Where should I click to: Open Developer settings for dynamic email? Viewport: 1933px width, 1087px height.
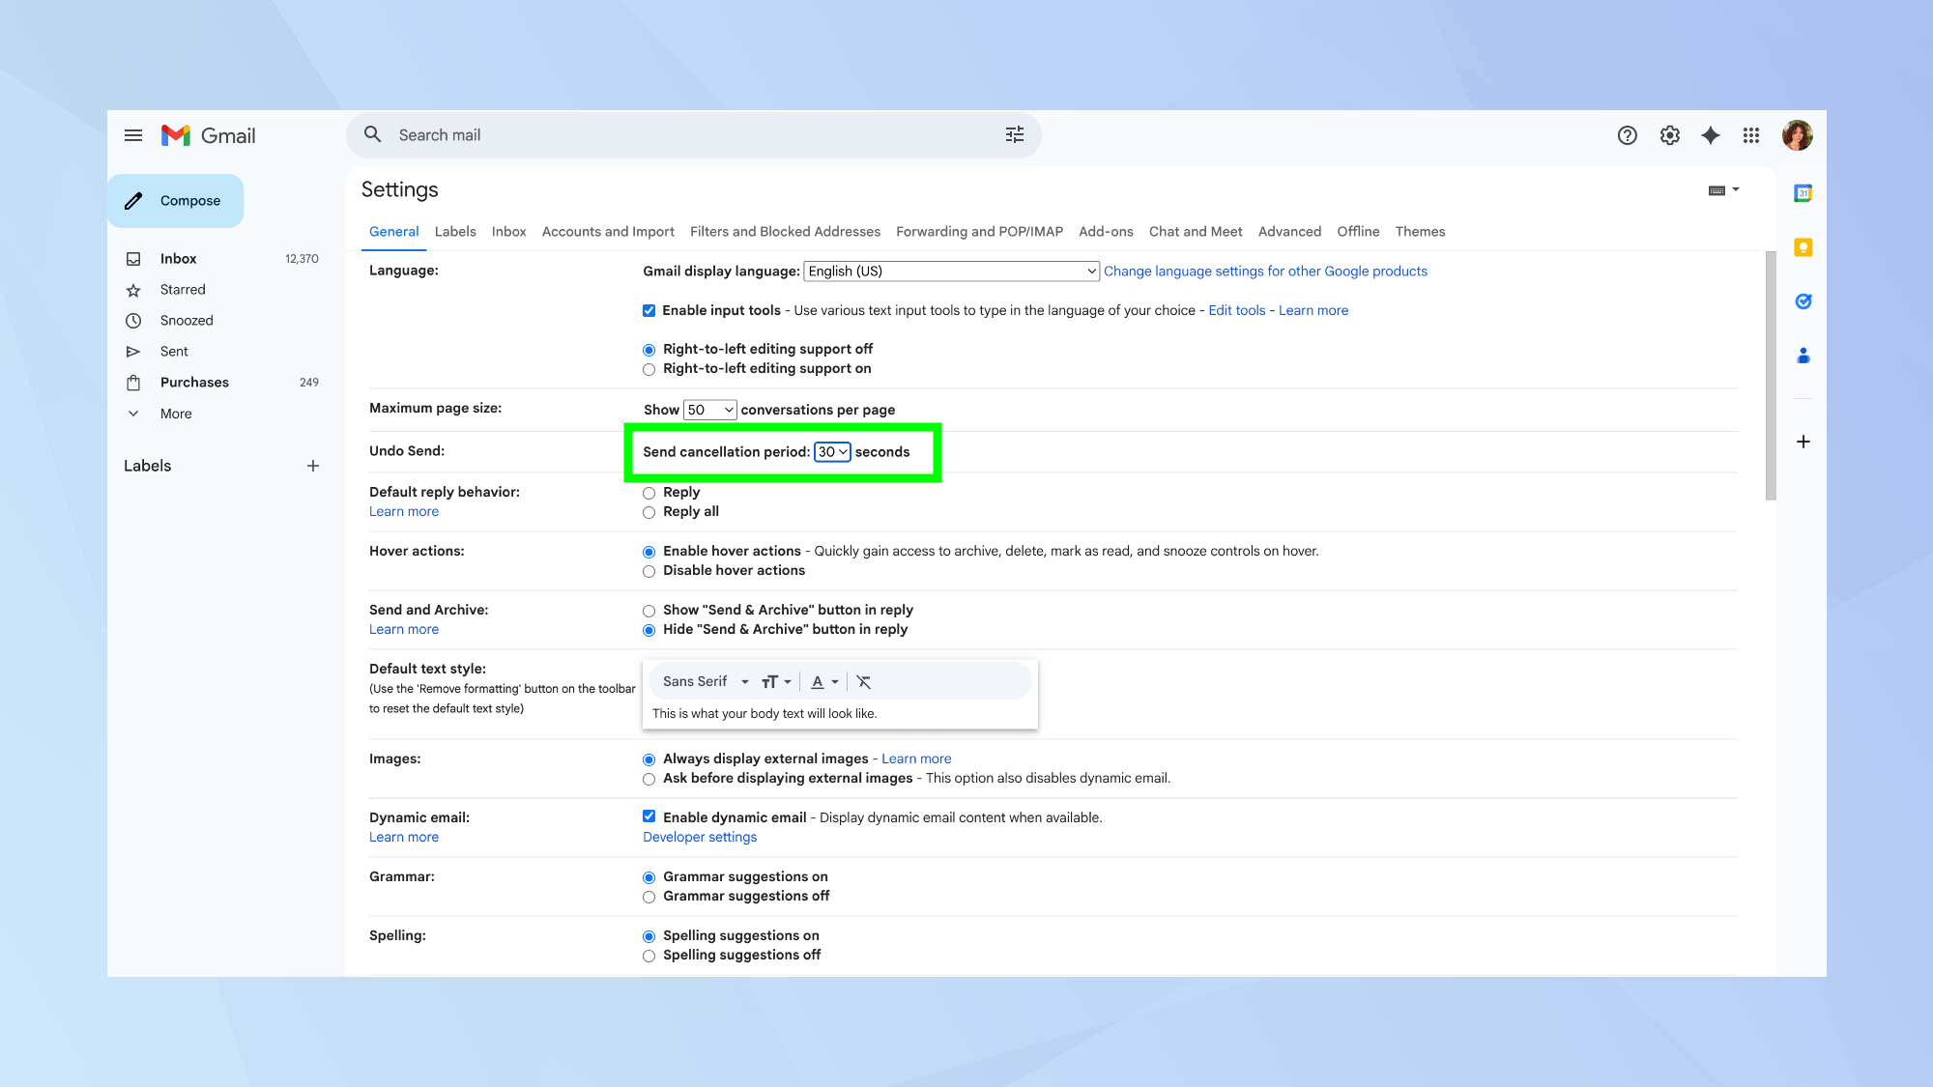coord(699,837)
